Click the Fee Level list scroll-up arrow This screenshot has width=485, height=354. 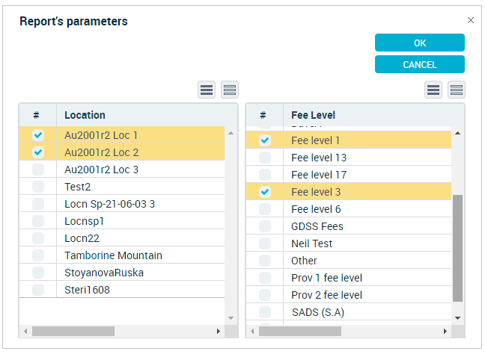coord(458,133)
